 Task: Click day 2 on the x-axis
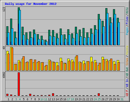tap(12, 99)
